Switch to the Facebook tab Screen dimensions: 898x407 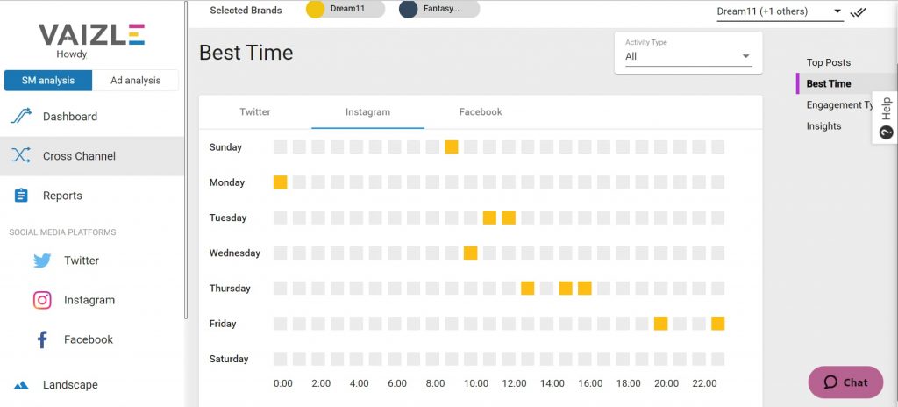coord(481,111)
